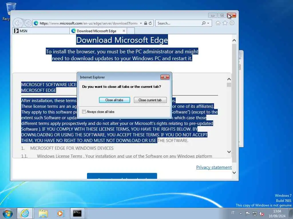Click the main page scrollbar thumb
Viewport: 293px width, 219px height.
[x=234, y=103]
